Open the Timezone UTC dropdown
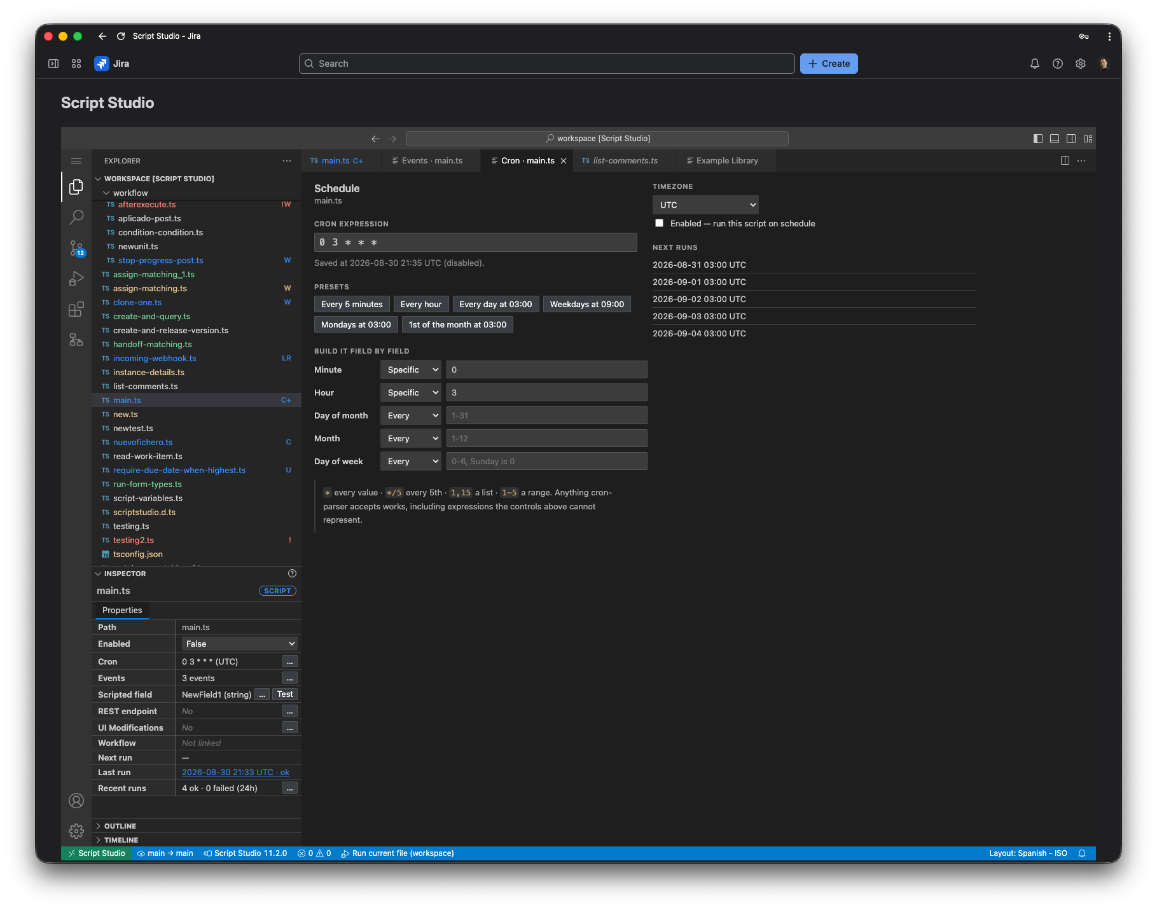 pos(705,205)
